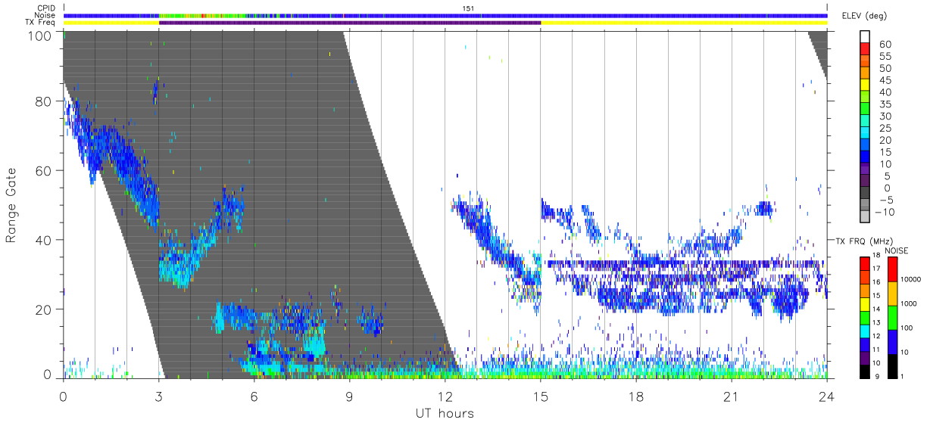Click the CPID label
This screenshot has height=429, width=930.
(45, 8)
